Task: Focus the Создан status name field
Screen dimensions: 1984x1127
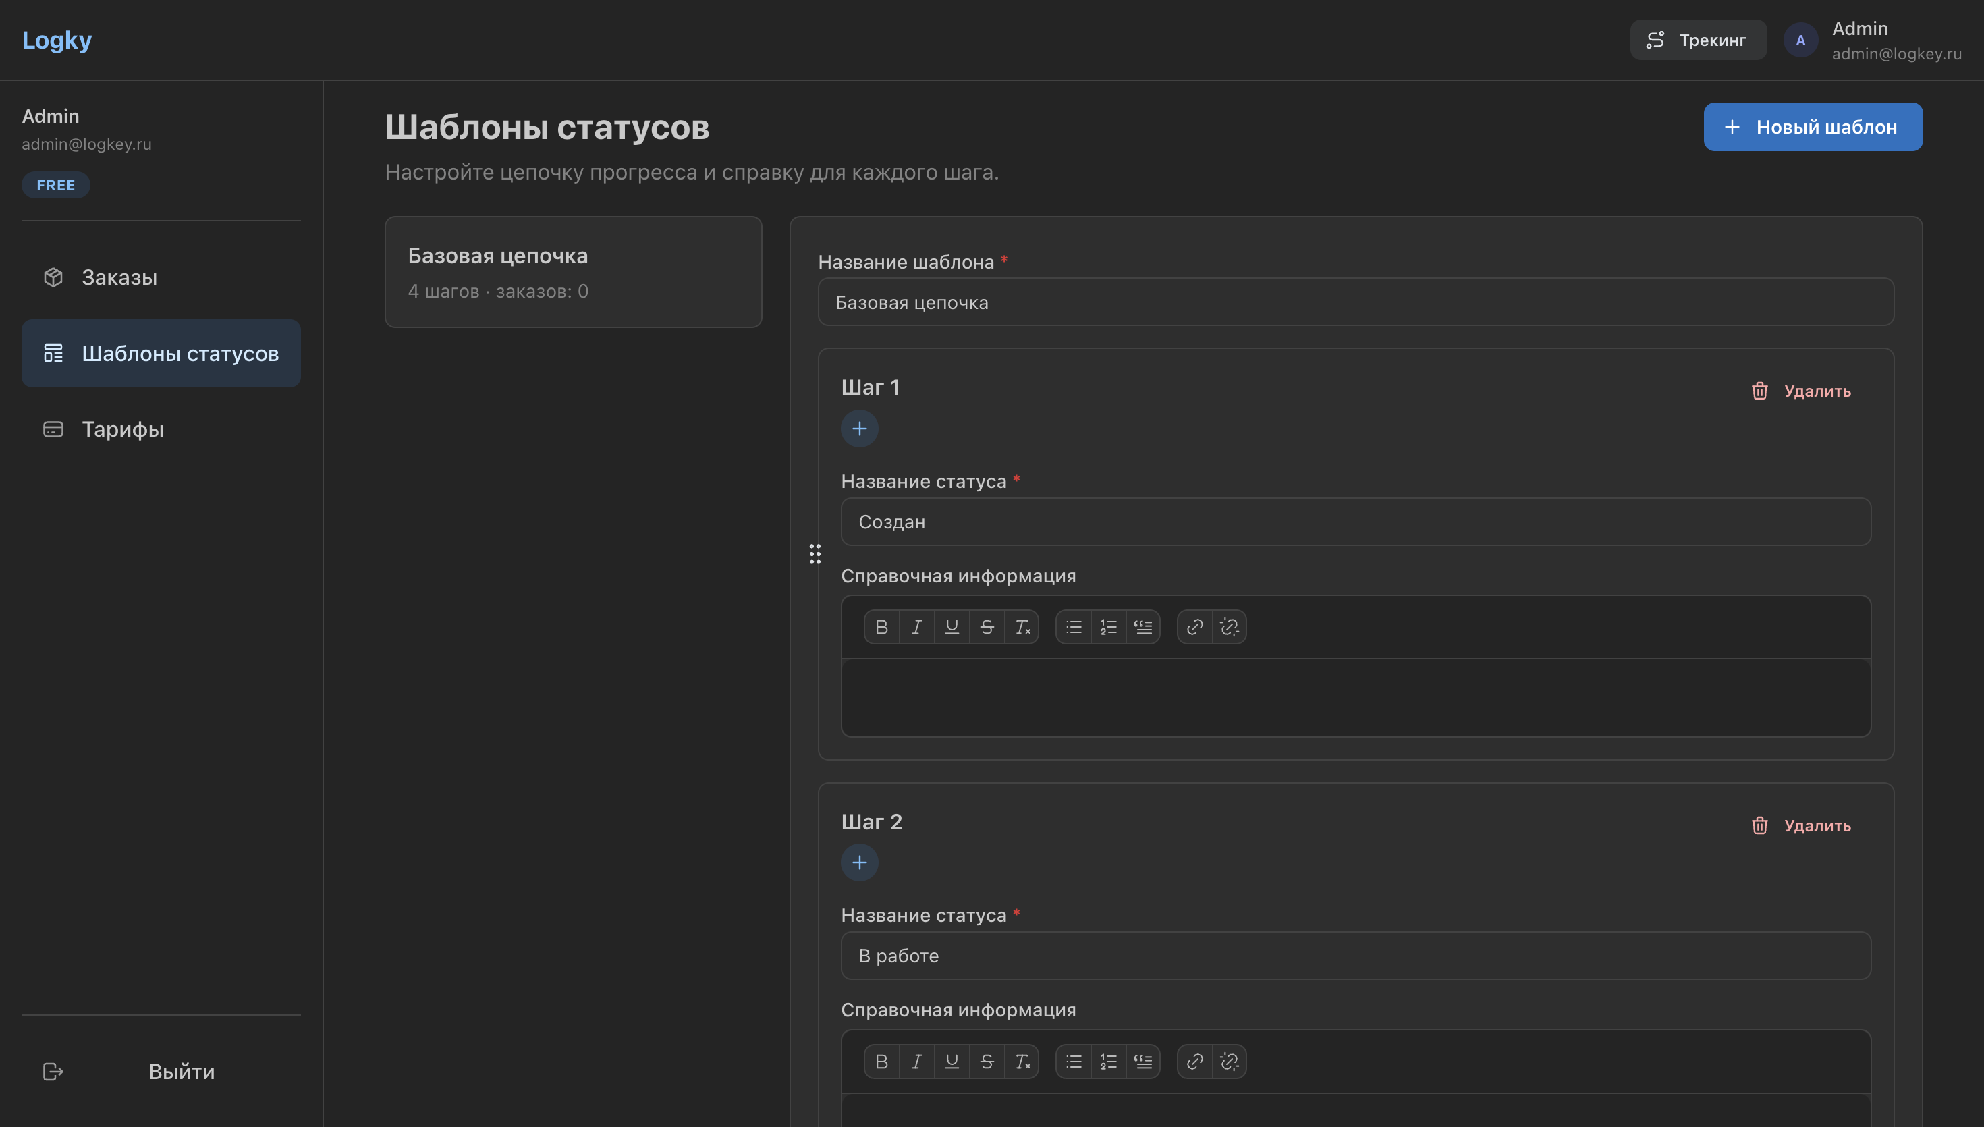Action: pyautogui.click(x=1356, y=522)
